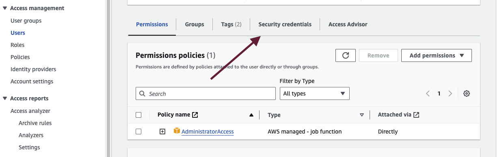Go to previous page chevron
Viewport: 504px width, 157px height.
tap(428, 93)
